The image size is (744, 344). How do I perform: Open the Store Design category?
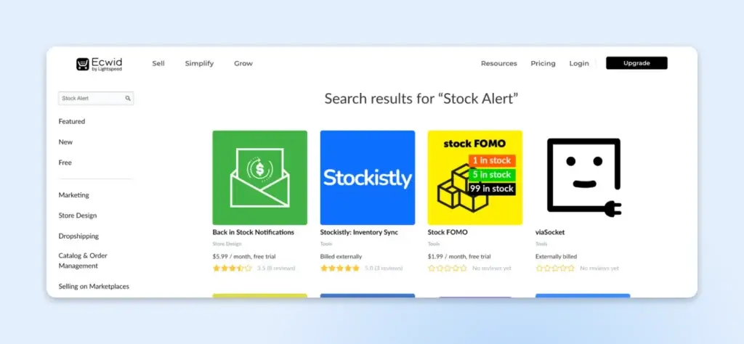tap(78, 216)
